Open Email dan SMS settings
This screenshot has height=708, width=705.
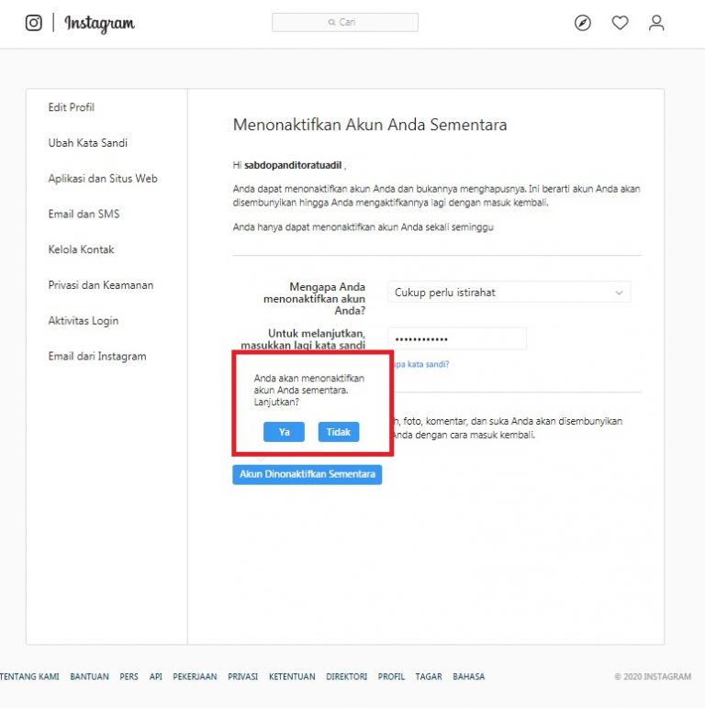84,214
